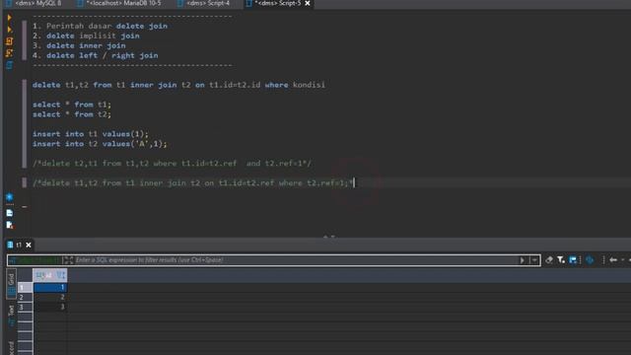Click the Execute script in separate tabs icon
Screen dimensions: 631x355
tap(10, 52)
